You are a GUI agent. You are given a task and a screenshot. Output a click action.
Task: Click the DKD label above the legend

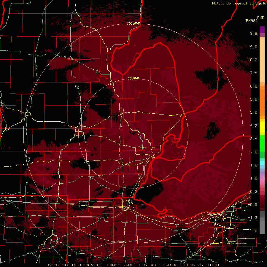(261, 18)
